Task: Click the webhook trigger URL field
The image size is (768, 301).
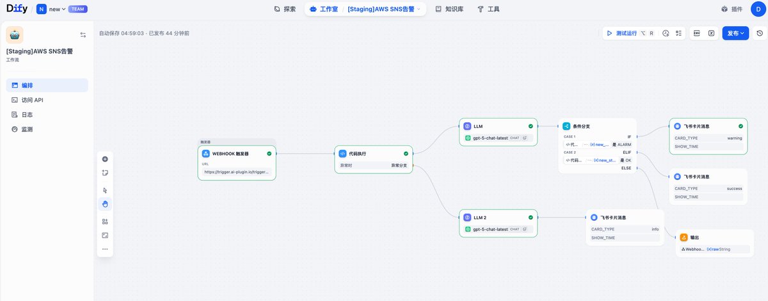Action: pos(237,172)
